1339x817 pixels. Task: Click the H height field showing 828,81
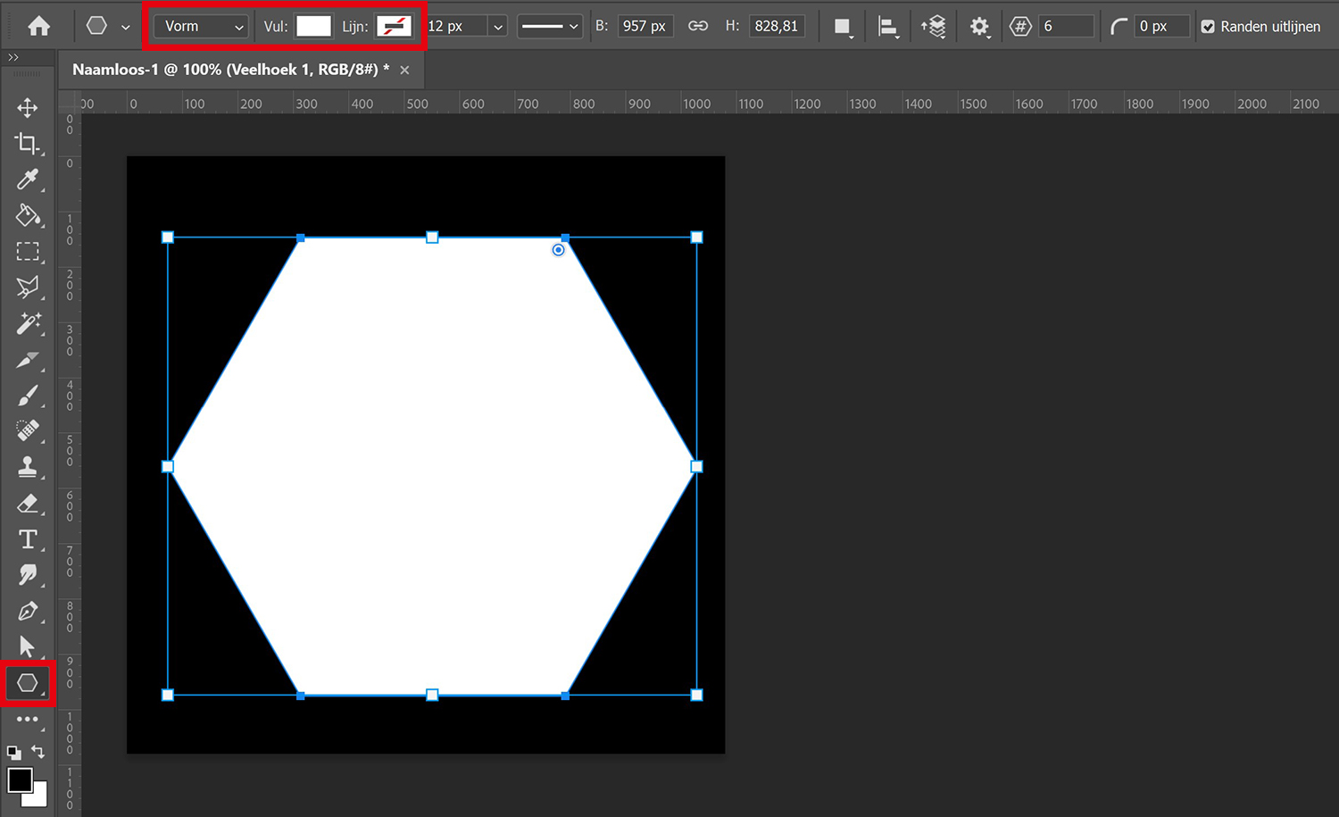click(x=777, y=26)
